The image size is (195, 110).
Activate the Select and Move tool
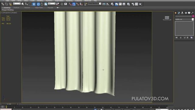38,4
